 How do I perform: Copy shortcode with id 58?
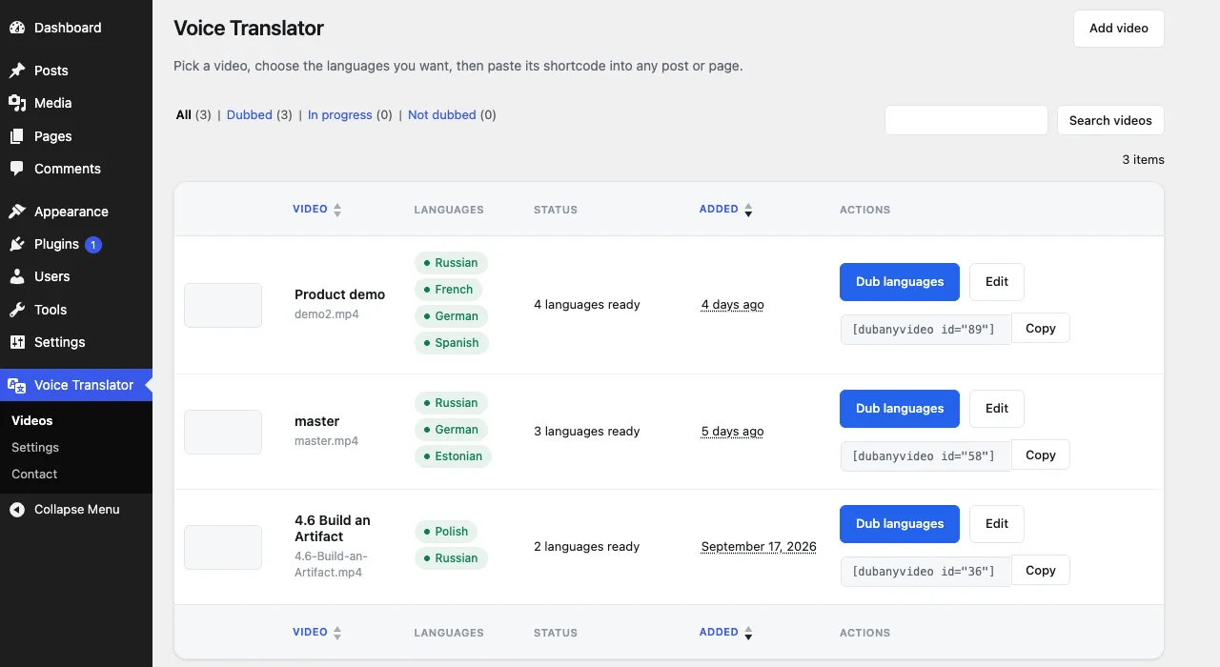[x=1041, y=455]
